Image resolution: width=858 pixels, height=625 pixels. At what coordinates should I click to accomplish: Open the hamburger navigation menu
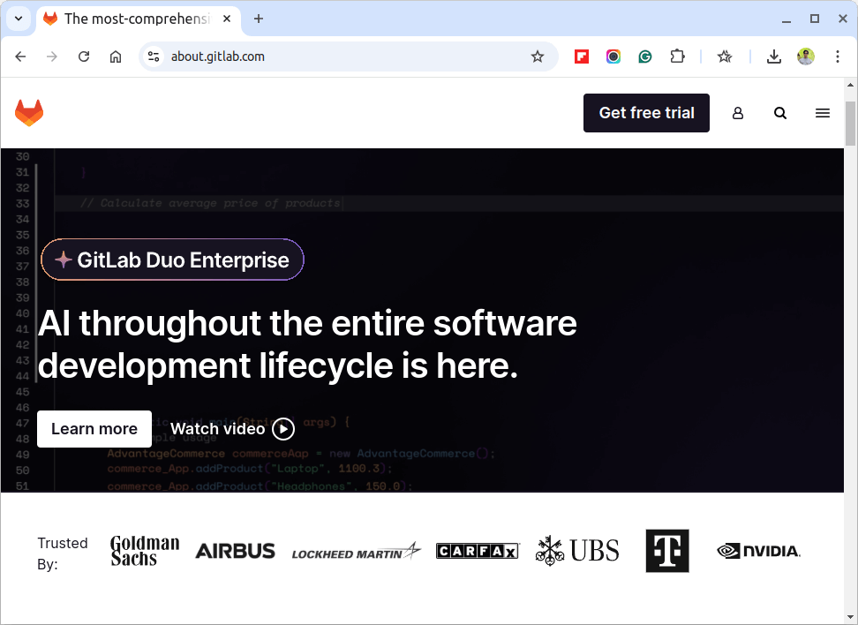coord(823,113)
